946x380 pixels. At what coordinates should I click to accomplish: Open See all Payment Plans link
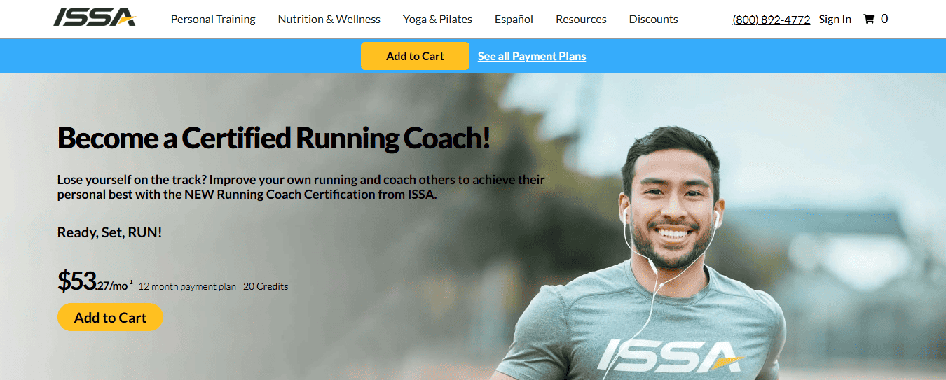[x=532, y=56]
